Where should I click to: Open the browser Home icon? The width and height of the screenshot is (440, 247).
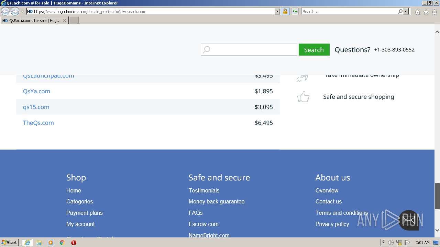tap(417, 12)
